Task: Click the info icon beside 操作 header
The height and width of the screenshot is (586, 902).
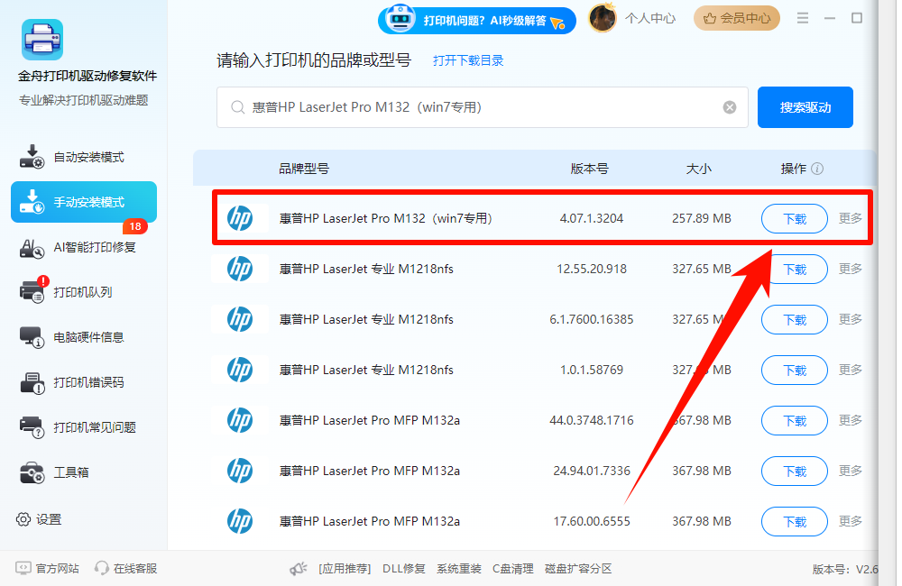Action: coord(817,169)
